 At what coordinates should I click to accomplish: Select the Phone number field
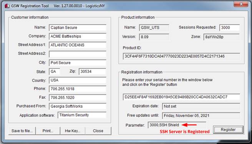tap(78, 89)
